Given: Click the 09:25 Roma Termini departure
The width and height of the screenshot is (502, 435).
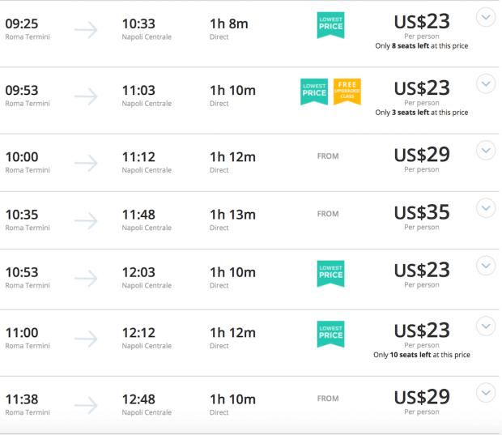Looking at the screenshot, I should click(x=28, y=29).
